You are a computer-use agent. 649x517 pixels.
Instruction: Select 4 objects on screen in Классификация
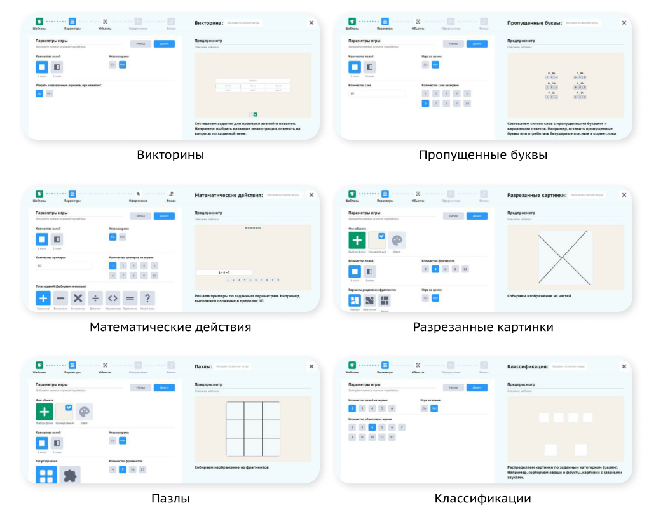[372, 427]
